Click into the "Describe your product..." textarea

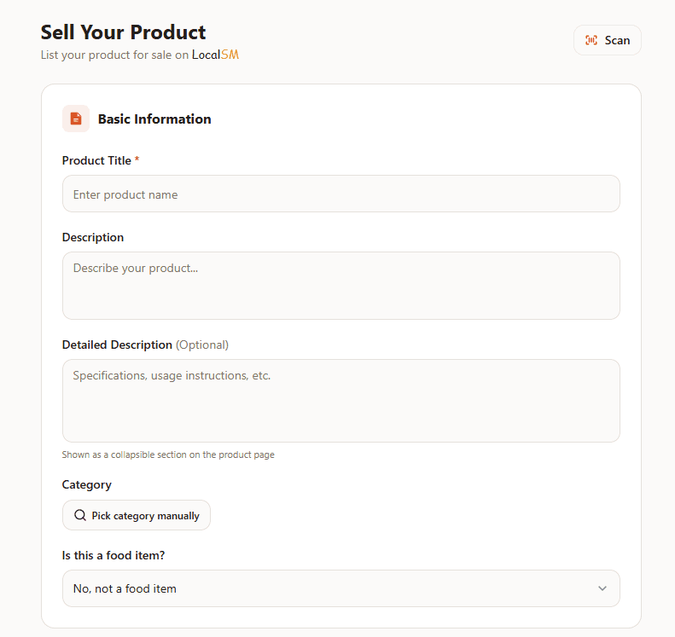coord(340,285)
